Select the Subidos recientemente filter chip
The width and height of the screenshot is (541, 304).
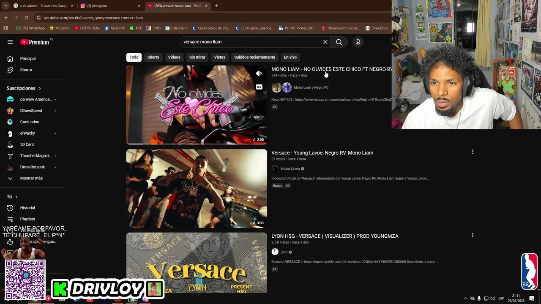254,57
